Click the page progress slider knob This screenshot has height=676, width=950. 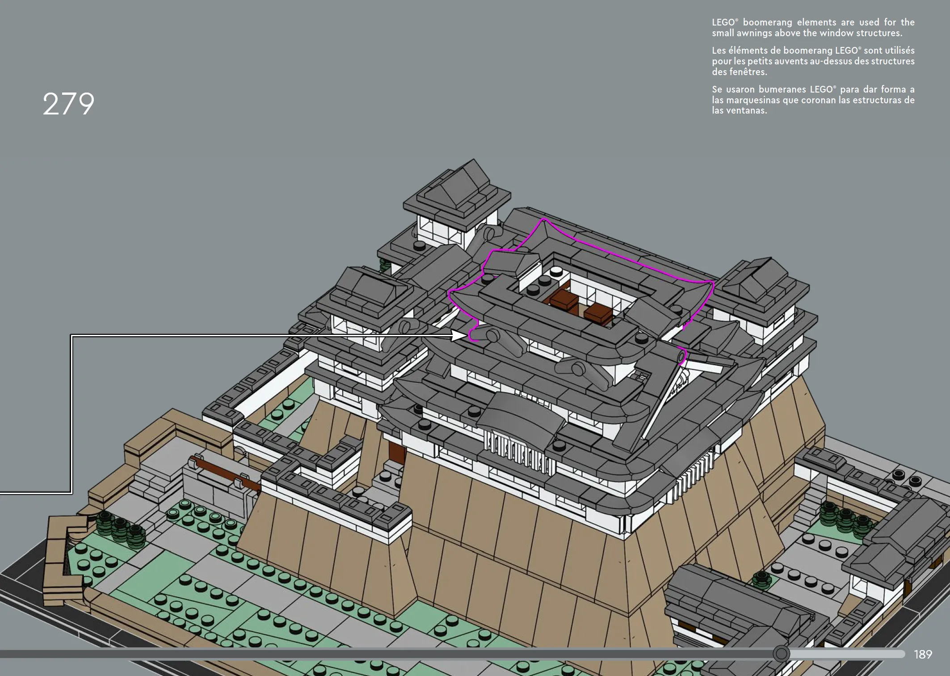click(x=781, y=654)
